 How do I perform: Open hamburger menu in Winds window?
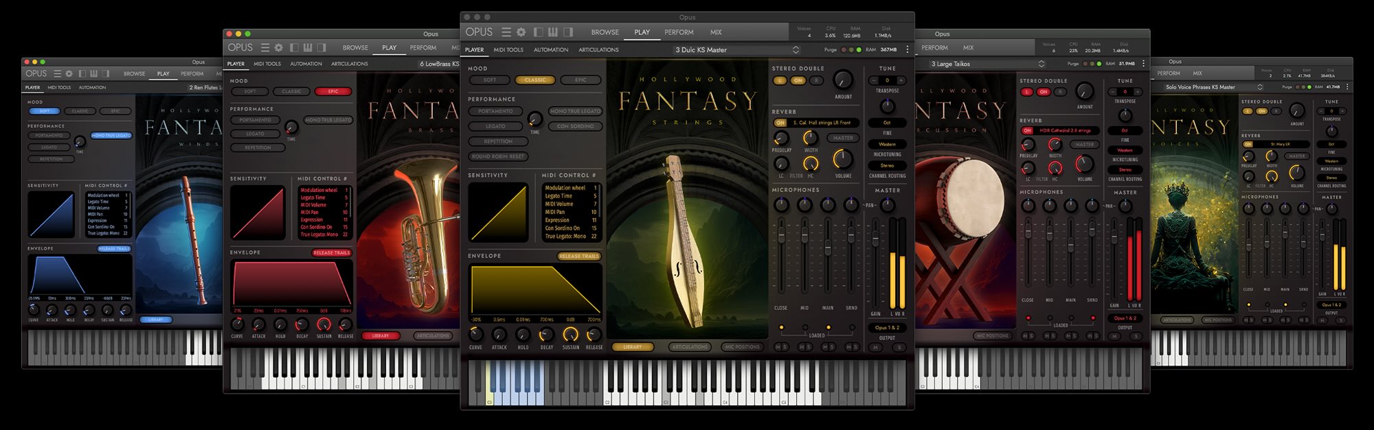pyautogui.click(x=58, y=73)
